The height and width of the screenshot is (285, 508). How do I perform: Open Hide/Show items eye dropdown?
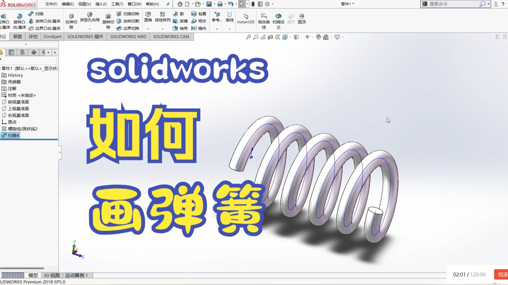313,37
